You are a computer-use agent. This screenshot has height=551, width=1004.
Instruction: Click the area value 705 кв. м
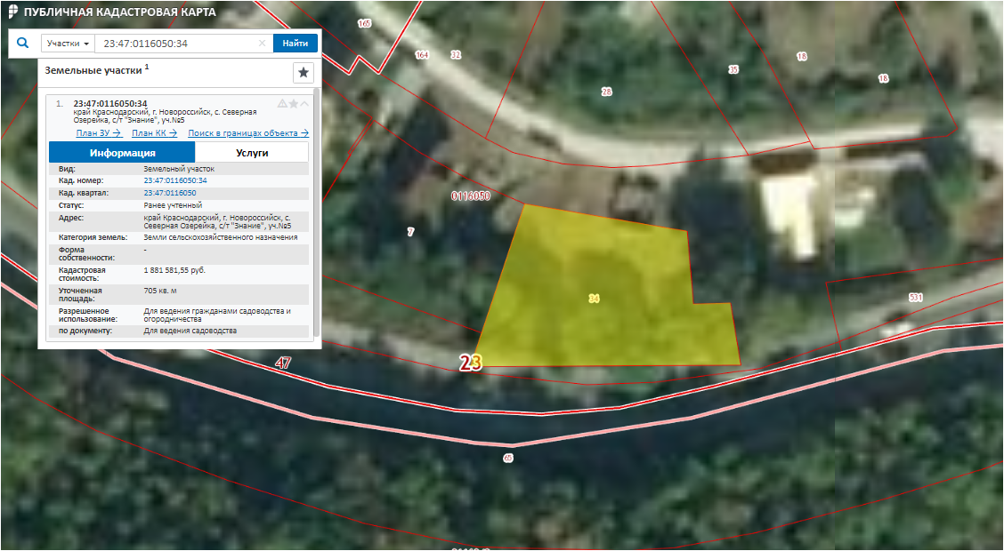coord(160,291)
